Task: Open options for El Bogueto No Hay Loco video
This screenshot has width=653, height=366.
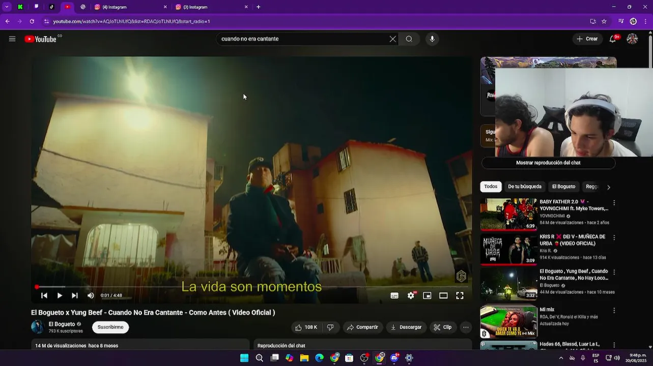Action: (x=614, y=272)
